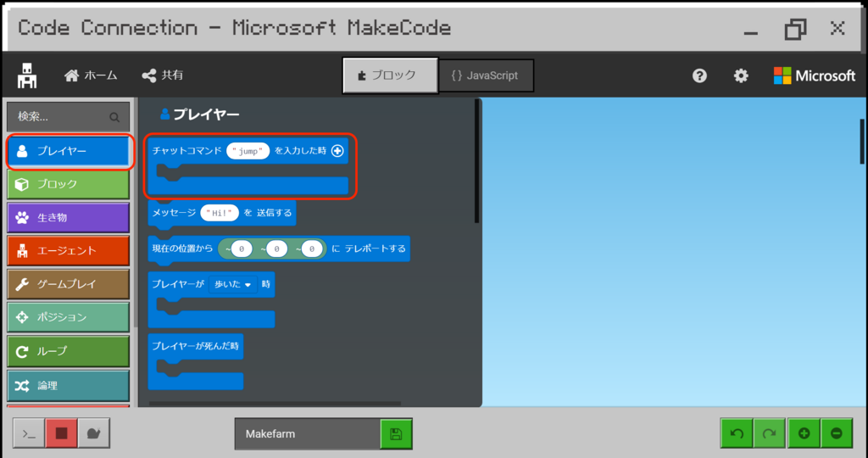This screenshot has width=868, height=458.
Task: Select the プレイヤー category
Action: tap(68, 151)
